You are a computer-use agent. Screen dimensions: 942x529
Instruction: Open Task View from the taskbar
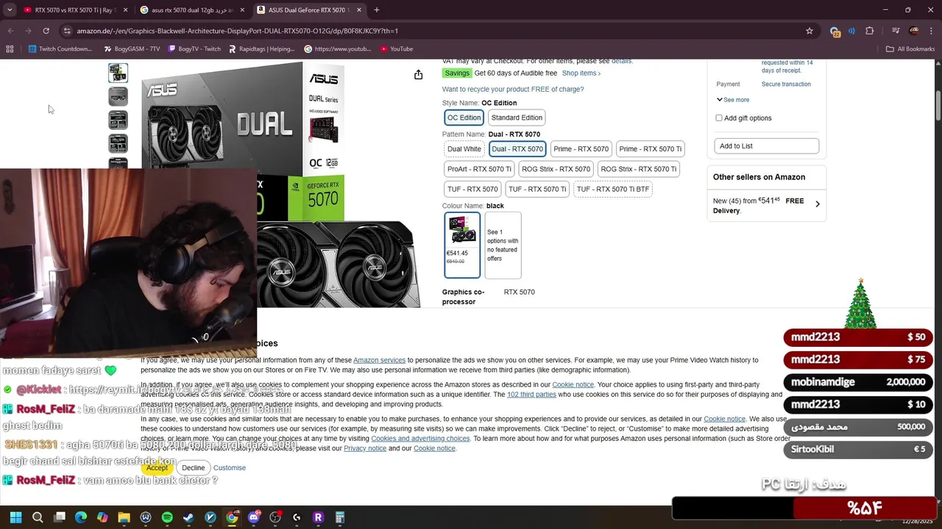(60, 517)
